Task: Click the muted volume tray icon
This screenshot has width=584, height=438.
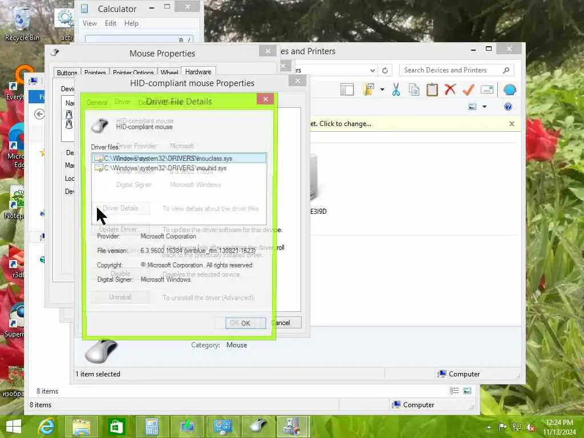Action: point(530,427)
